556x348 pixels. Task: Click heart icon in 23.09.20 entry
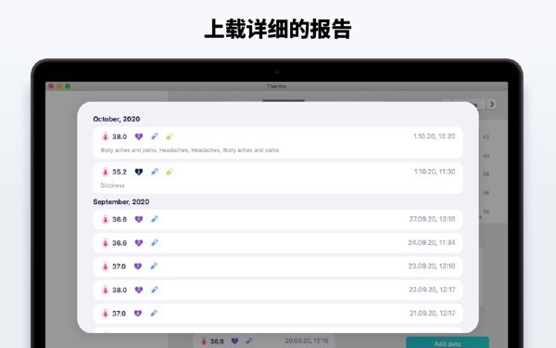tap(138, 266)
